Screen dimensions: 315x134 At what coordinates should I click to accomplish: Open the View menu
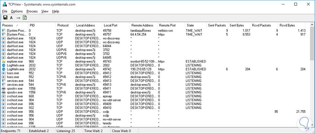pos(45,11)
